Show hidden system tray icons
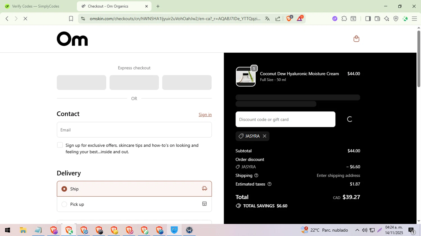 click(x=357, y=230)
